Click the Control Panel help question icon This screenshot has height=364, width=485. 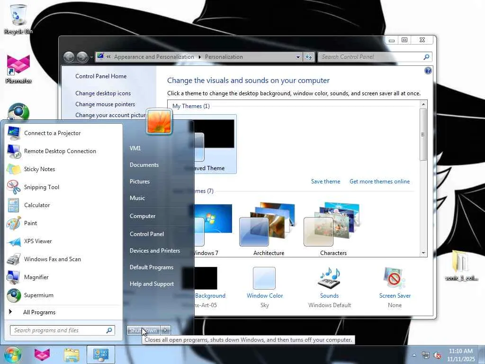pos(428,71)
